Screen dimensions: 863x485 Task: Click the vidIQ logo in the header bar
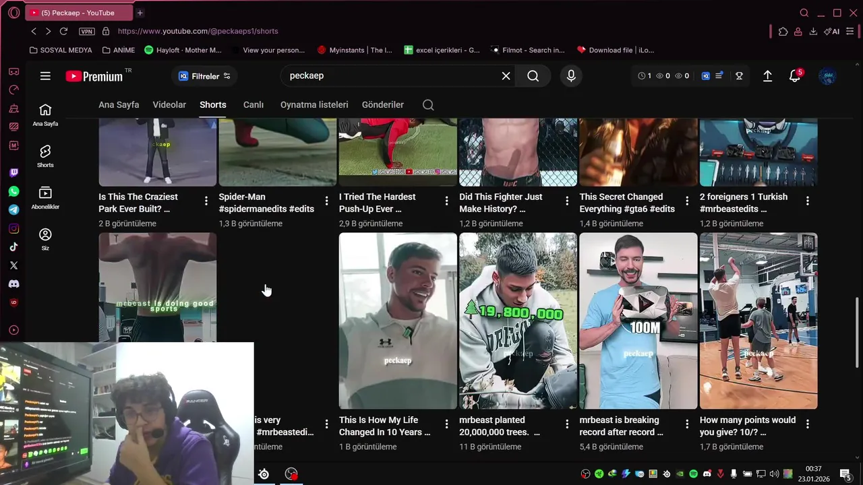[x=706, y=76]
